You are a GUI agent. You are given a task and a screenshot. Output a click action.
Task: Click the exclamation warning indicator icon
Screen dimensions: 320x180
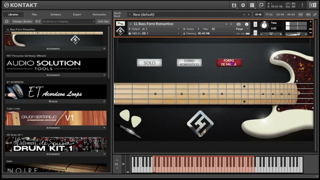302,5
